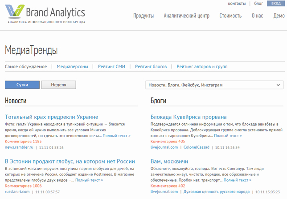This screenshot has width=287, height=199.
Task: Select the Неделя period button
Action: 58,85
